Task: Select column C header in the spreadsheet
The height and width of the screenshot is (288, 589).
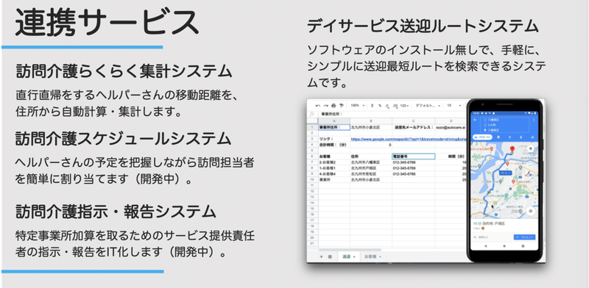Action: point(414,120)
